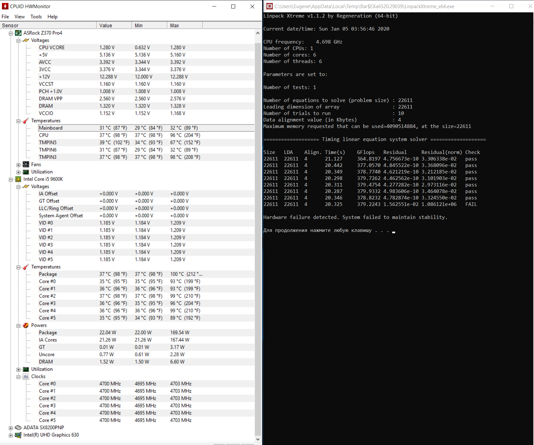Click the ADATA SX8200PNP drive icon
The height and width of the screenshot is (445, 534).
click(18, 428)
